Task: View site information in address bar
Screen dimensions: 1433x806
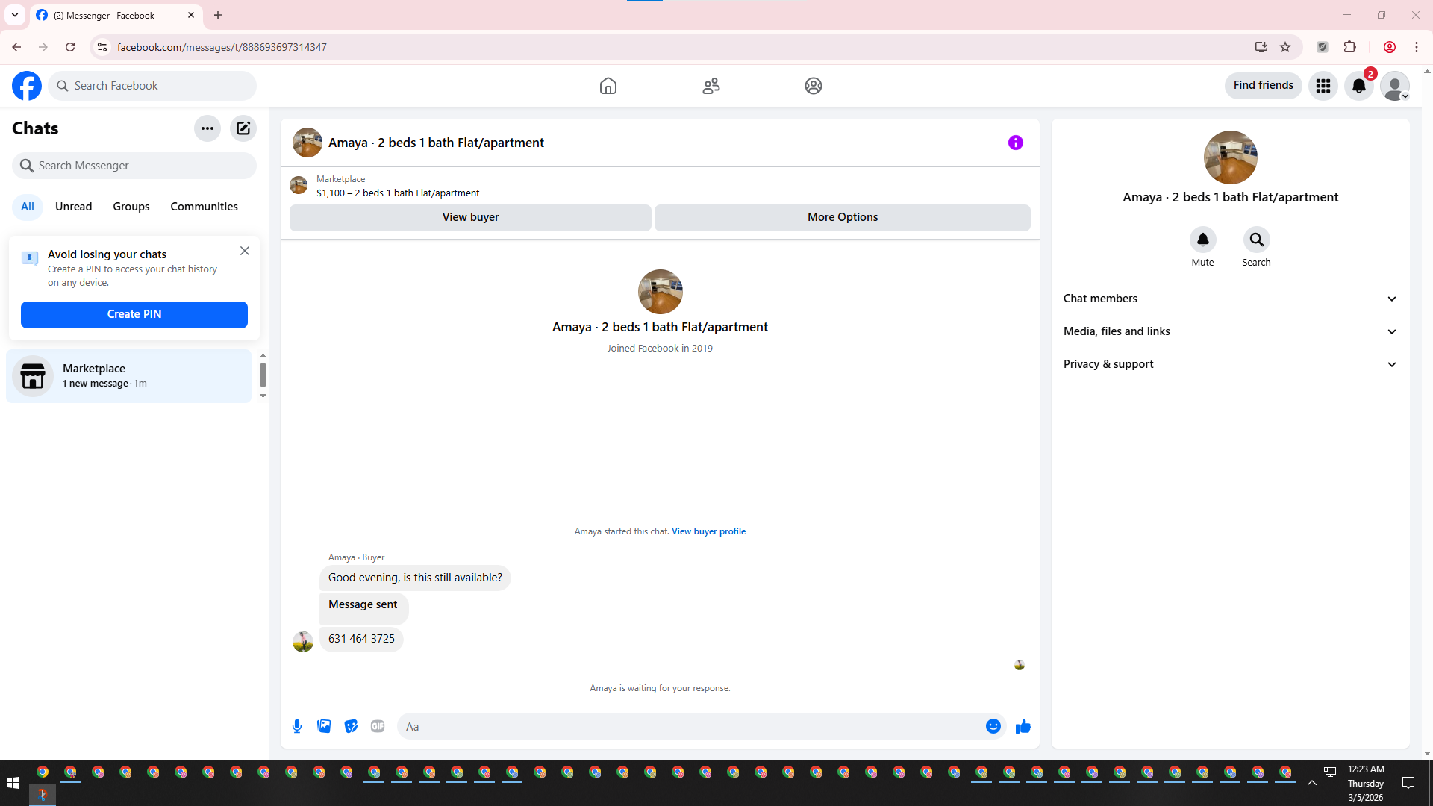Action: tap(102, 47)
